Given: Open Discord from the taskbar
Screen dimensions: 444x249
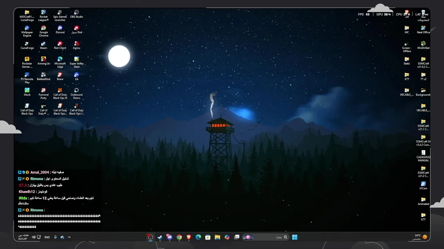Looking at the screenshot, I should tap(169, 237).
